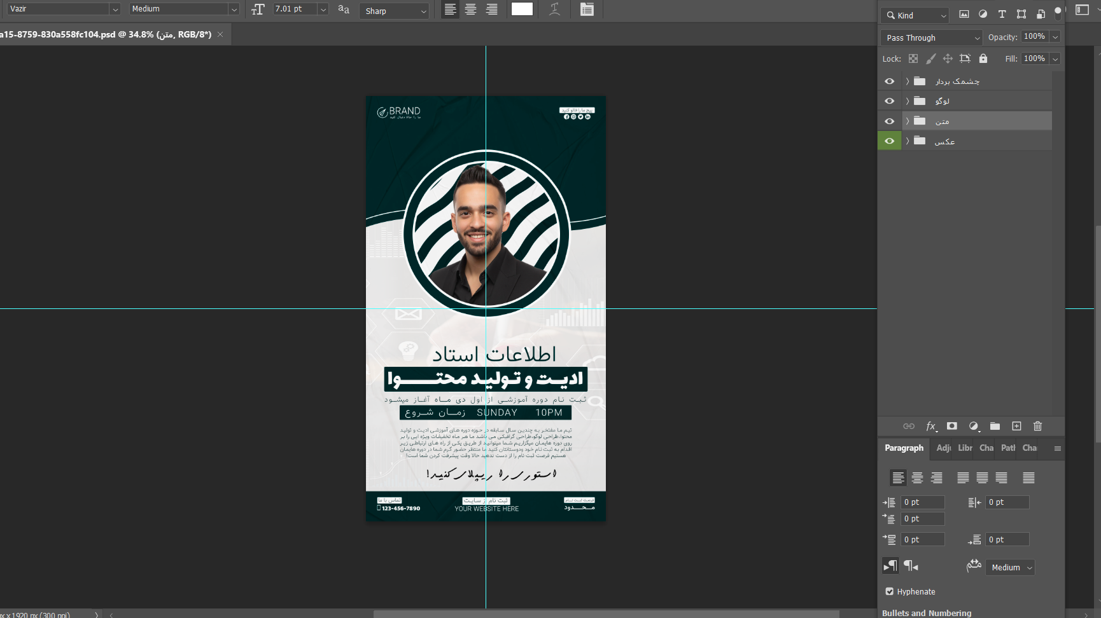The width and height of the screenshot is (1101, 618).
Task: Click the add layer style fx icon
Action: coord(930,426)
